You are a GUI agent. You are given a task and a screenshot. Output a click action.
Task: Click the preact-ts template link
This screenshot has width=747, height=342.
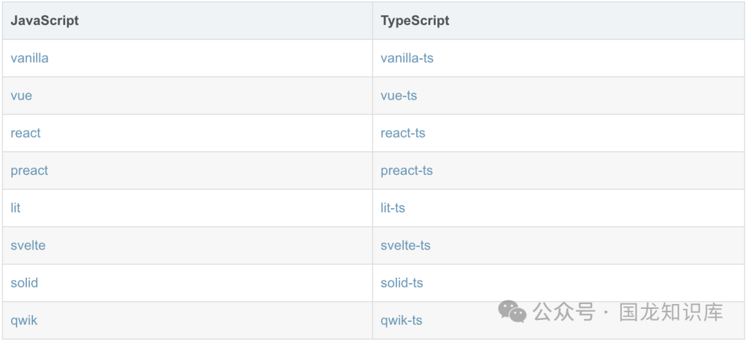click(x=406, y=170)
